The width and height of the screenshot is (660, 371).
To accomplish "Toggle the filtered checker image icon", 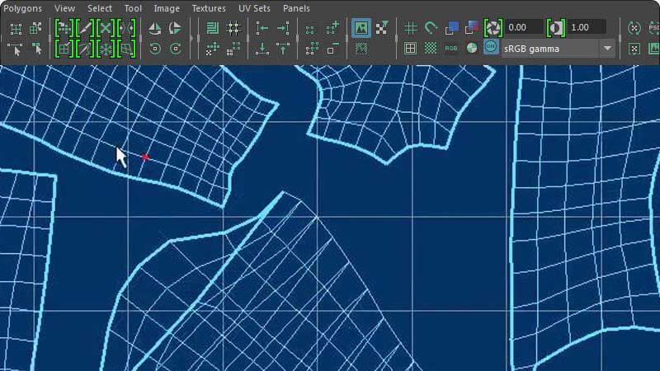I will point(382,28).
